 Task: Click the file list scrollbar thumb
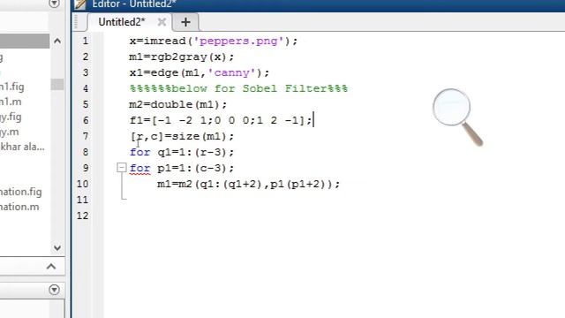[x=56, y=84]
